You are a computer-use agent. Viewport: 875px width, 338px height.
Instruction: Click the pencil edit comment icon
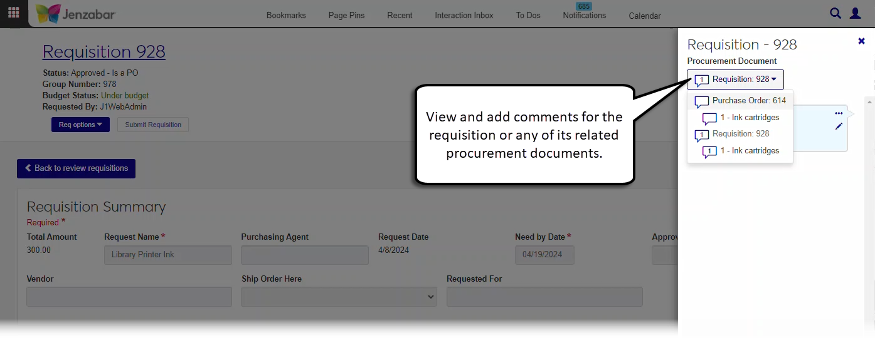[x=839, y=126]
